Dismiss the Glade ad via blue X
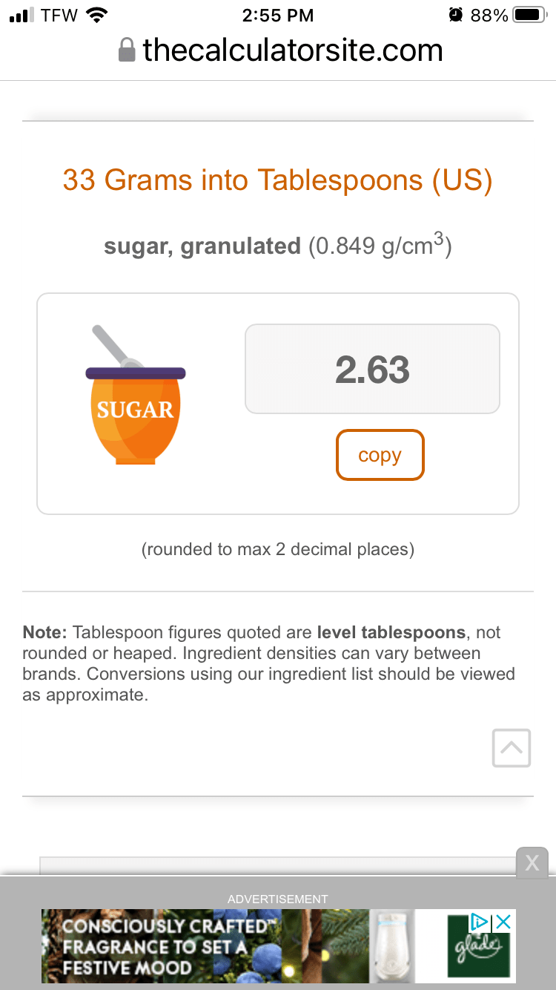Screen dimensions: 556x990 pyautogui.click(x=503, y=922)
